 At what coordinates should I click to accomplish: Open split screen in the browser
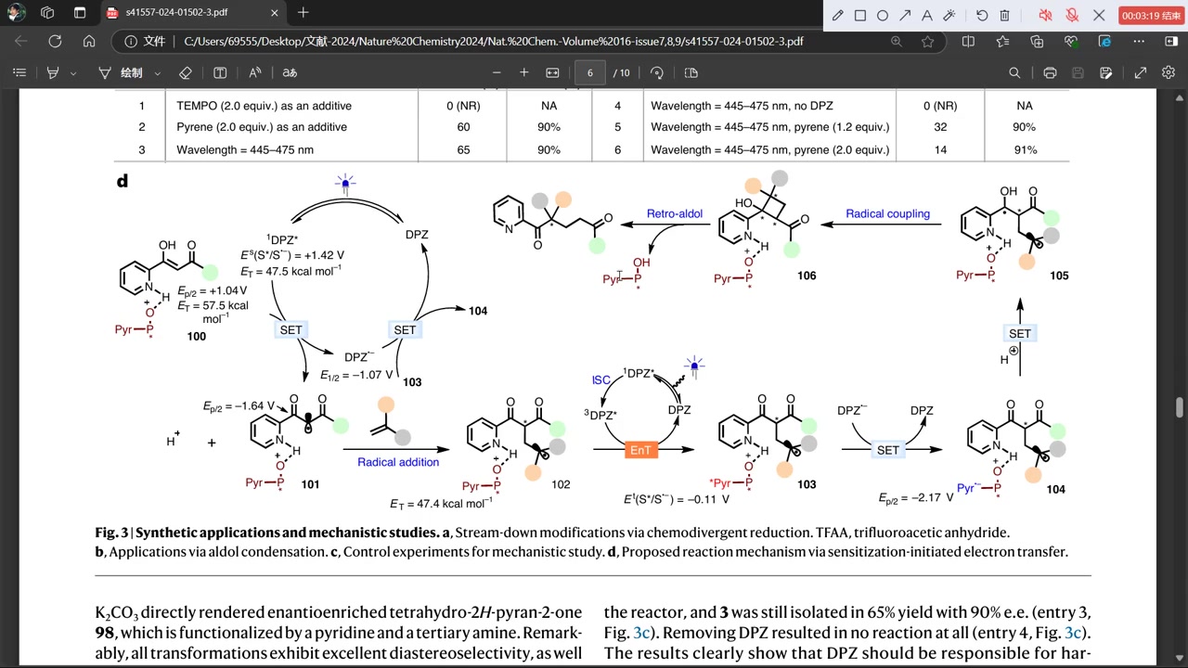click(x=968, y=41)
